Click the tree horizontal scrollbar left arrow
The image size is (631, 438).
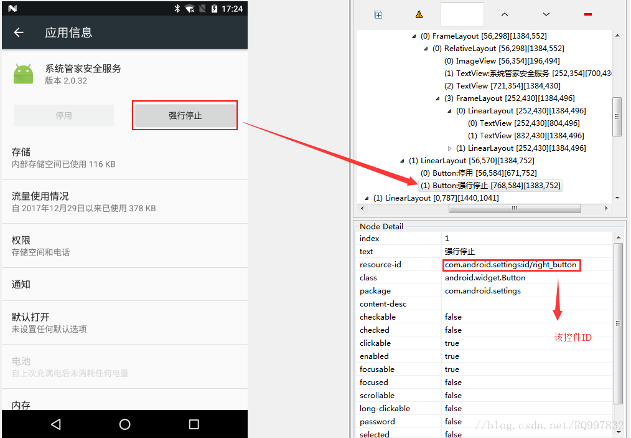(x=362, y=208)
